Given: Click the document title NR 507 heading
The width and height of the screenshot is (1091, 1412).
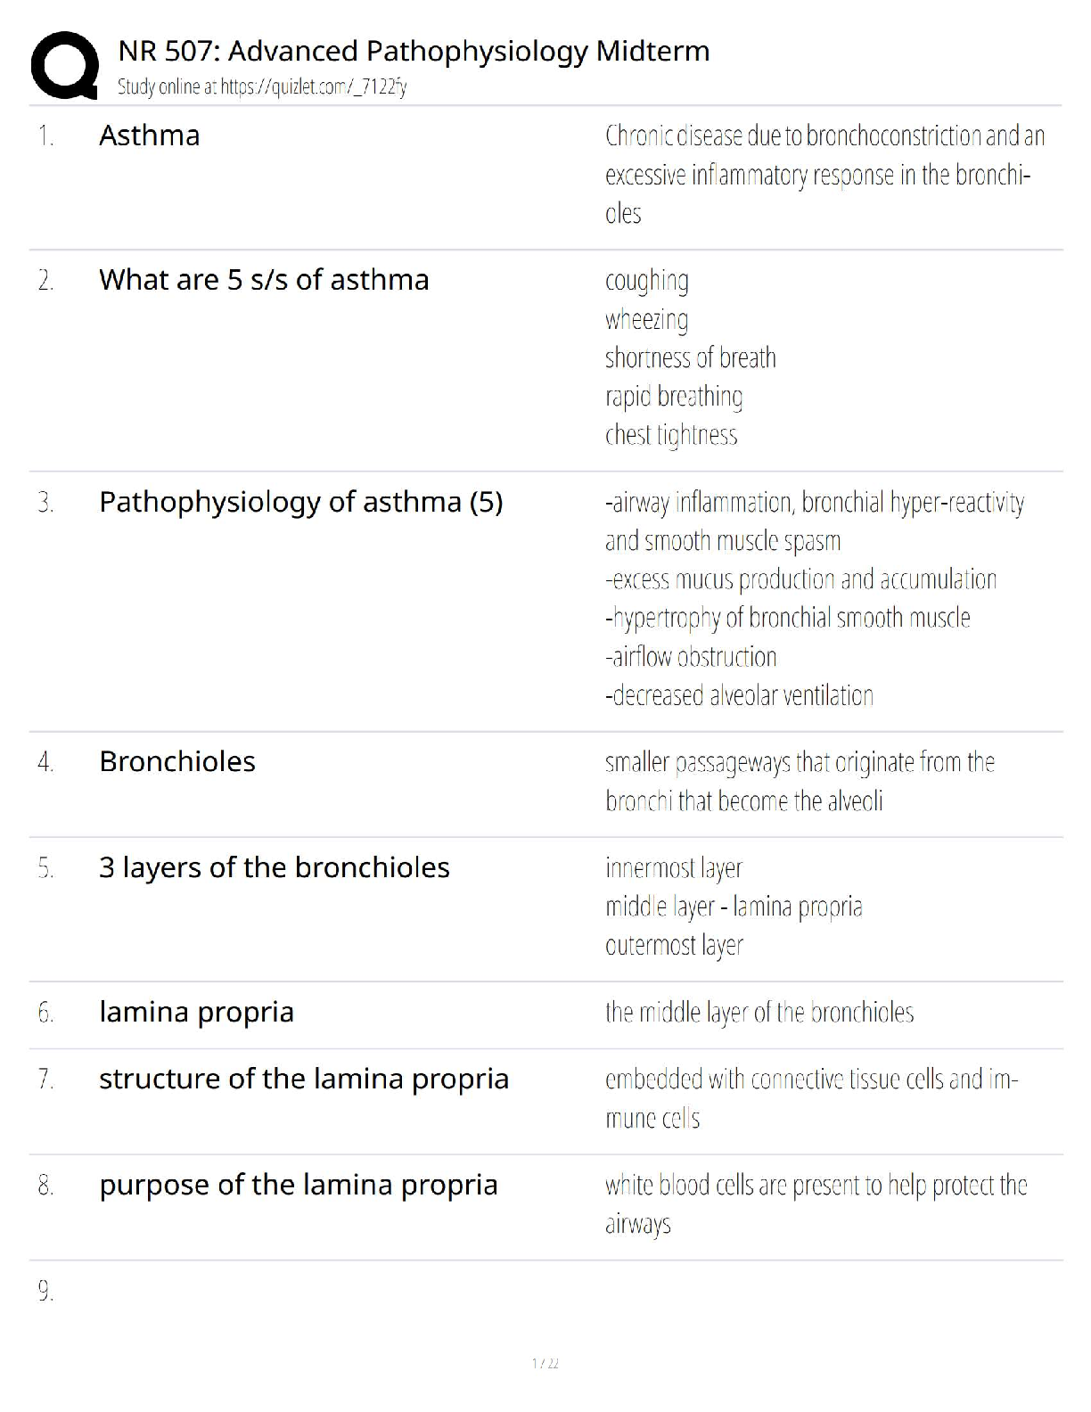Looking at the screenshot, I should click(x=414, y=52).
